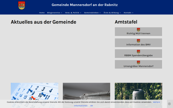
Task: Dismiss cookie banner with the X icon
Action: (x=169, y=104)
